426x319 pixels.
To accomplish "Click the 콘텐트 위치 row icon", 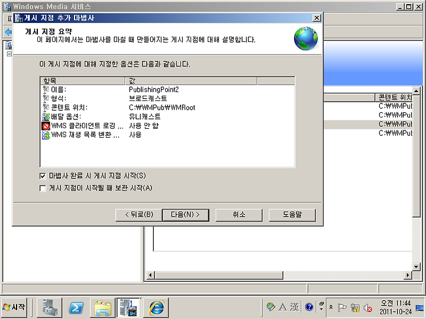I will tap(46, 108).
